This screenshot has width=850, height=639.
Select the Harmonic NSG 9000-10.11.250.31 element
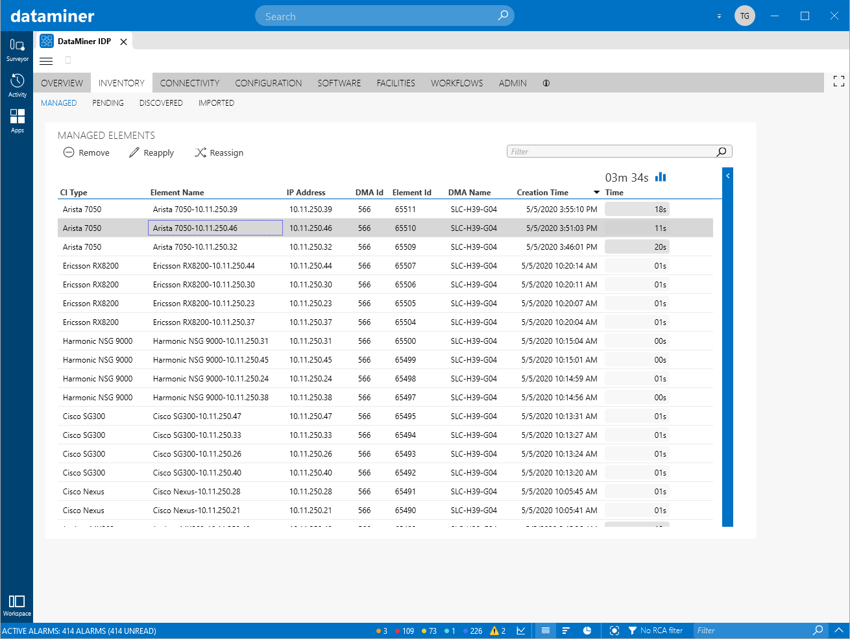click(210, 341)
